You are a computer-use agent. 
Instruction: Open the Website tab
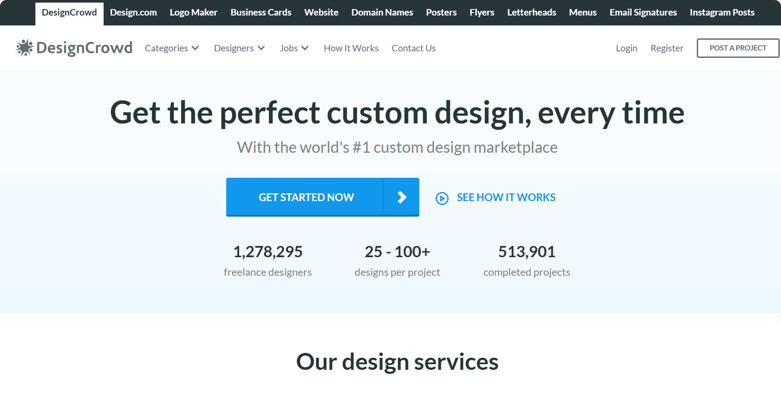(321, 13)
